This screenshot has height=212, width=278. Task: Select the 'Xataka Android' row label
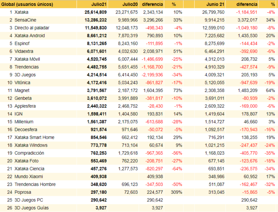pos(29,36)
